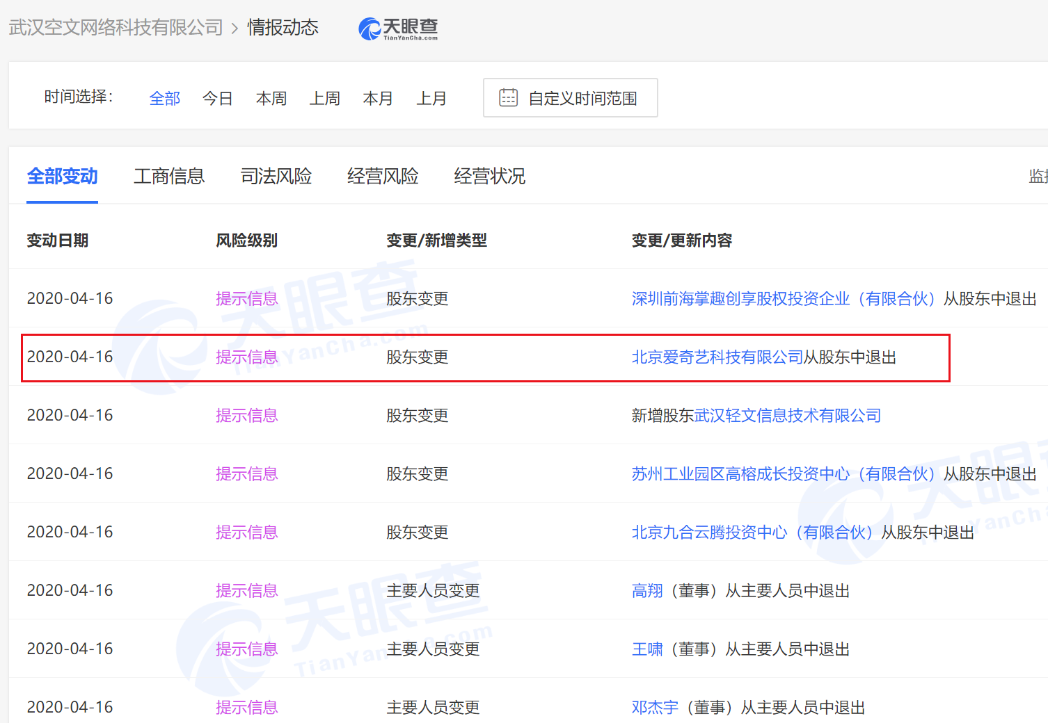Select the 本周 time filter
Image resolution: width=1048 pixels, height=723 pixels.
(271, 99)
